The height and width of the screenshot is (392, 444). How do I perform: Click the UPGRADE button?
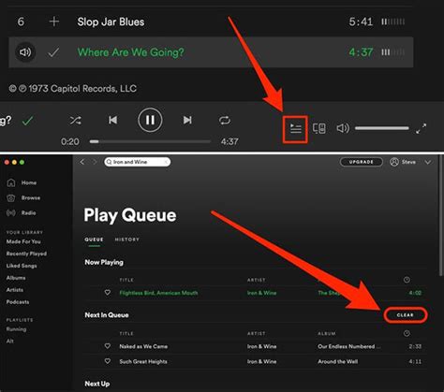point(362,162)
